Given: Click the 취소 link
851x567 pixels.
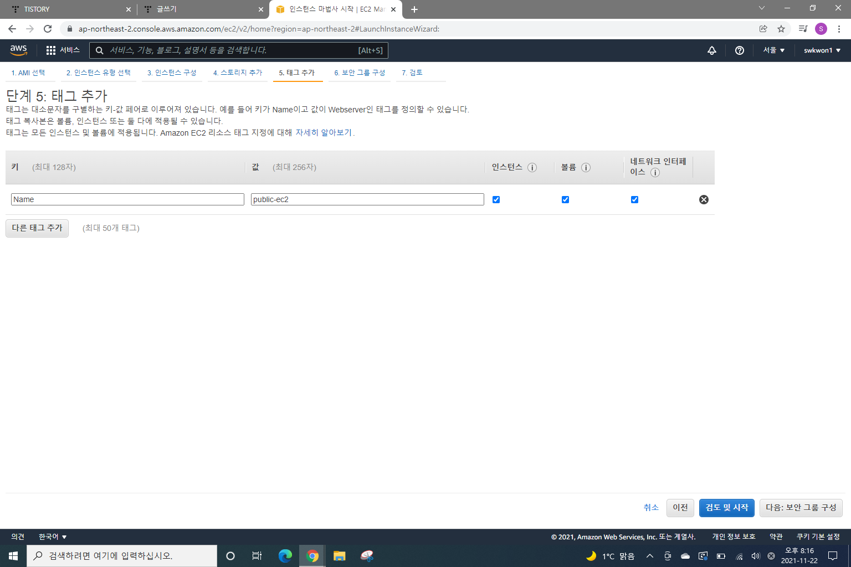Looking at the screenshot, I should coord(651,508).
